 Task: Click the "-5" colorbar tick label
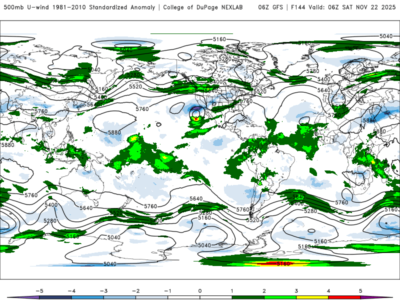[x=39, y=291]
